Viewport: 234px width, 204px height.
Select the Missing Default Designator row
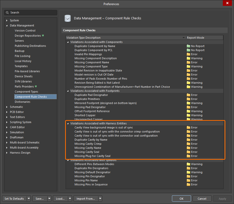(x=144, y=172)
